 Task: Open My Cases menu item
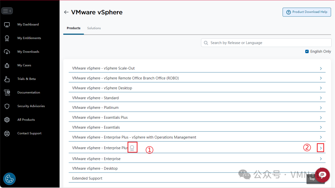(x=24, y=65)
